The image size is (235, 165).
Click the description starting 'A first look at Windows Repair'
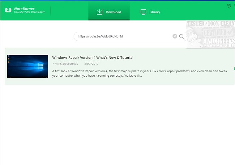(x=140, y=73)
